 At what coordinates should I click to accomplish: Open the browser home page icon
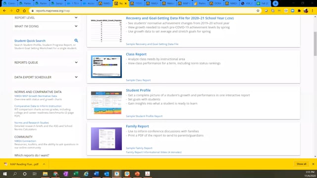[24, 11]
